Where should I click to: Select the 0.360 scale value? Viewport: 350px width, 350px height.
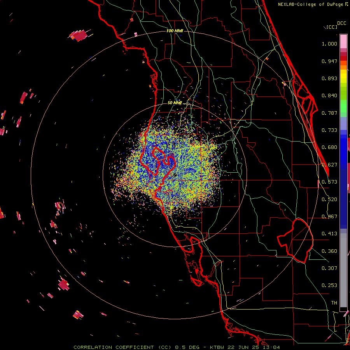pyautogui.click(x=329, y=251)
